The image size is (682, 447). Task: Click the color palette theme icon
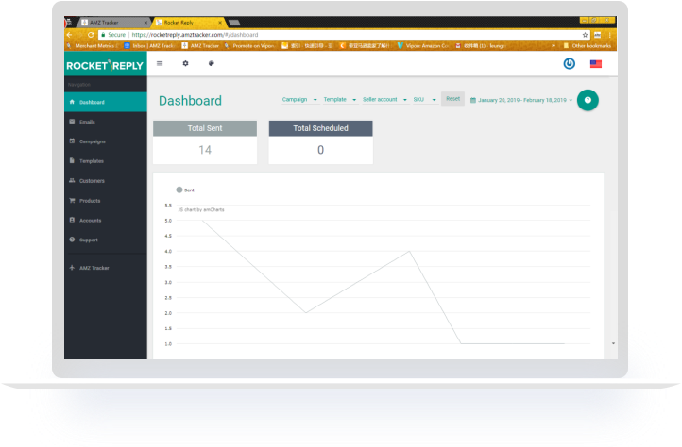(211, 63)
